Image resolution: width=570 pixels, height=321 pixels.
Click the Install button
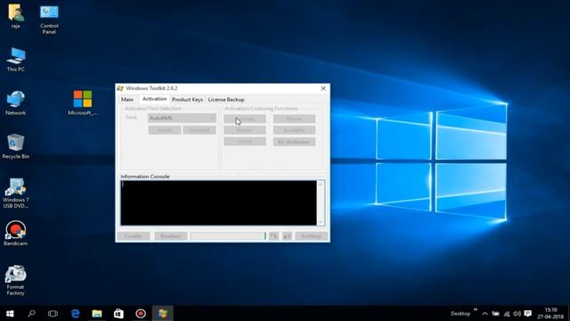coord(164,130)
